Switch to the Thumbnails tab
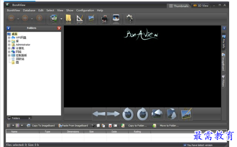Image resolution: width=237 pixels, height=147 pixels. coord(179,6)
